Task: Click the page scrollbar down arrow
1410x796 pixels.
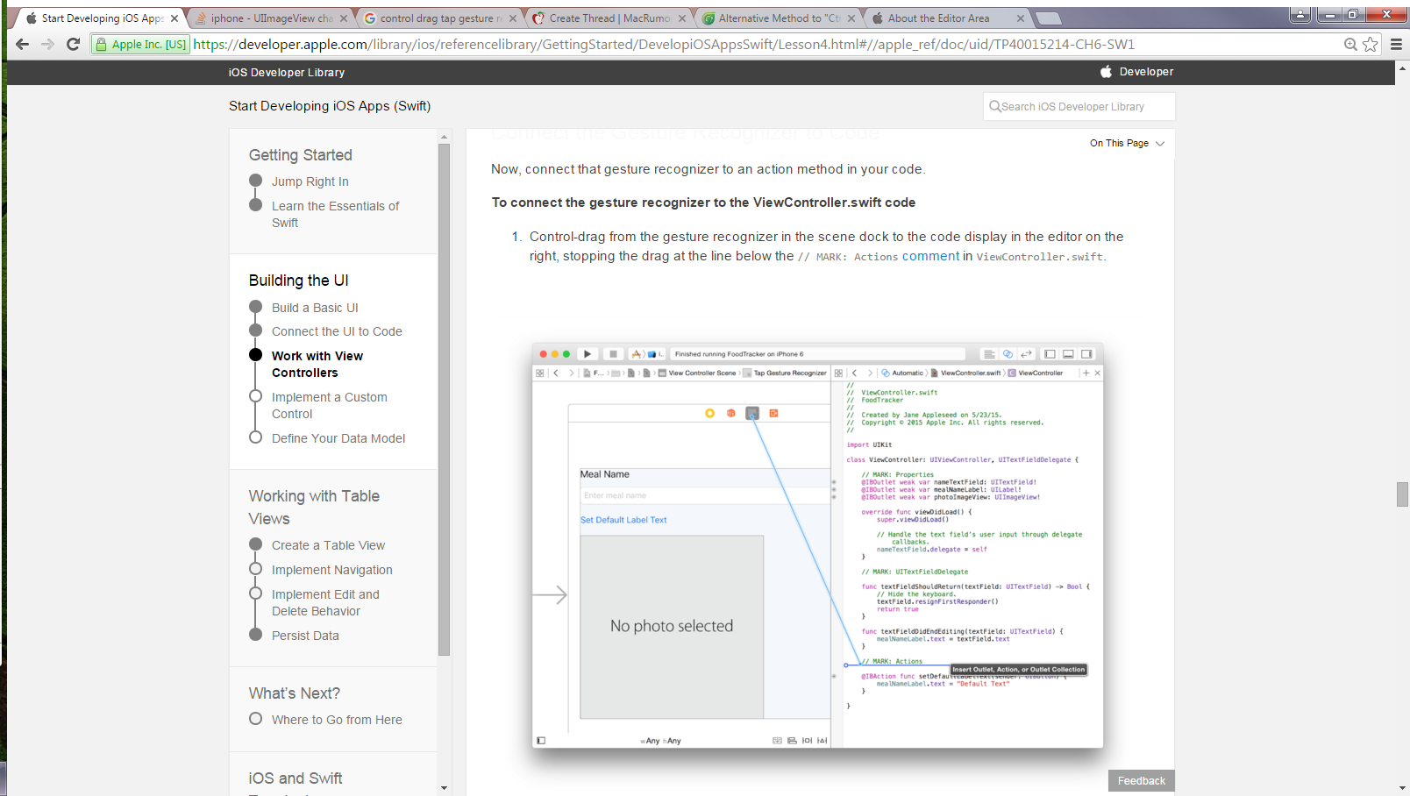Action: 1402,788
